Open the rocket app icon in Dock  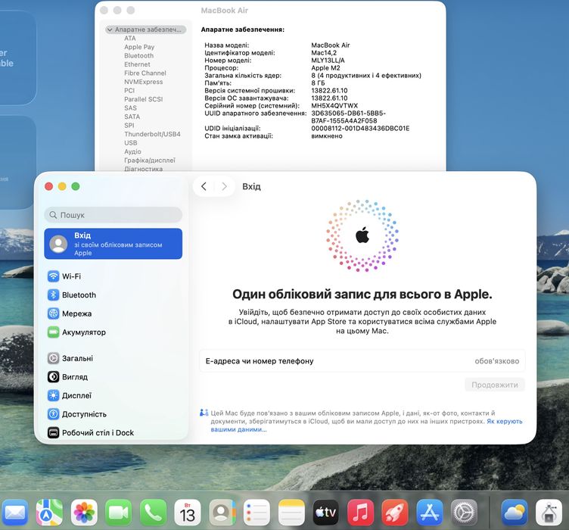[395, 513]
